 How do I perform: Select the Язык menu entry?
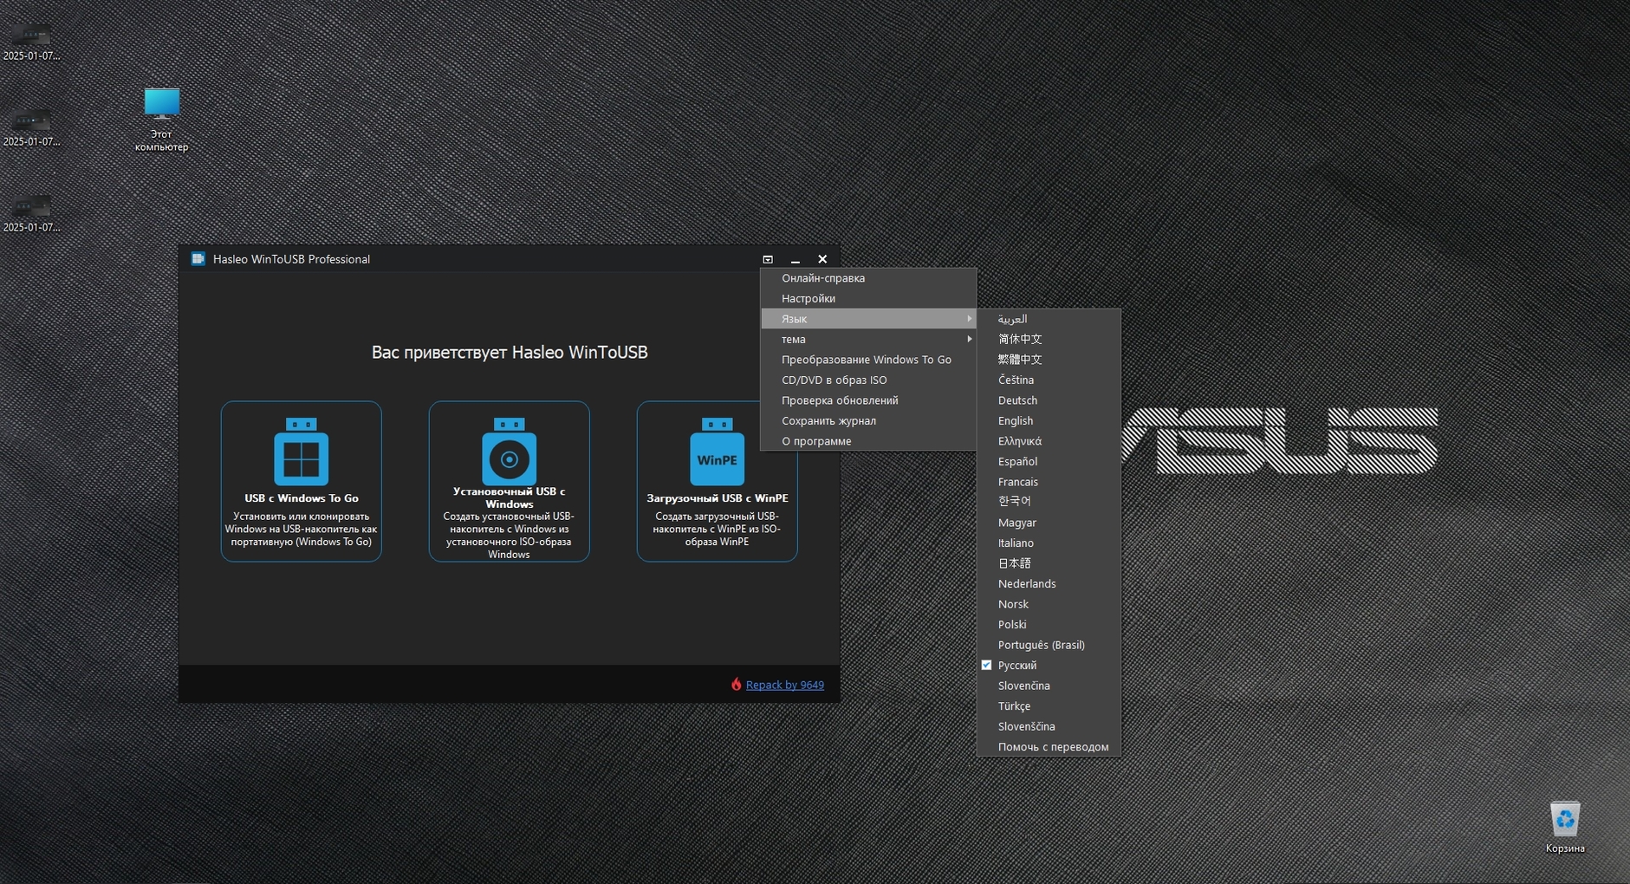coord(868,319)
